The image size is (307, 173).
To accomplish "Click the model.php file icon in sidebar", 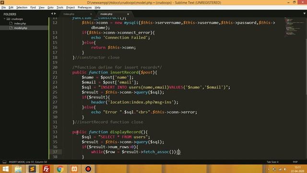I will [11, 28].
